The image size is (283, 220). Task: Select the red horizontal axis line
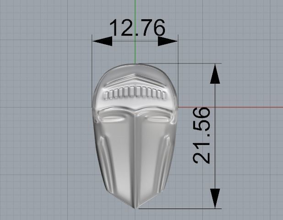pyautogui.click(x=230, y=107)
